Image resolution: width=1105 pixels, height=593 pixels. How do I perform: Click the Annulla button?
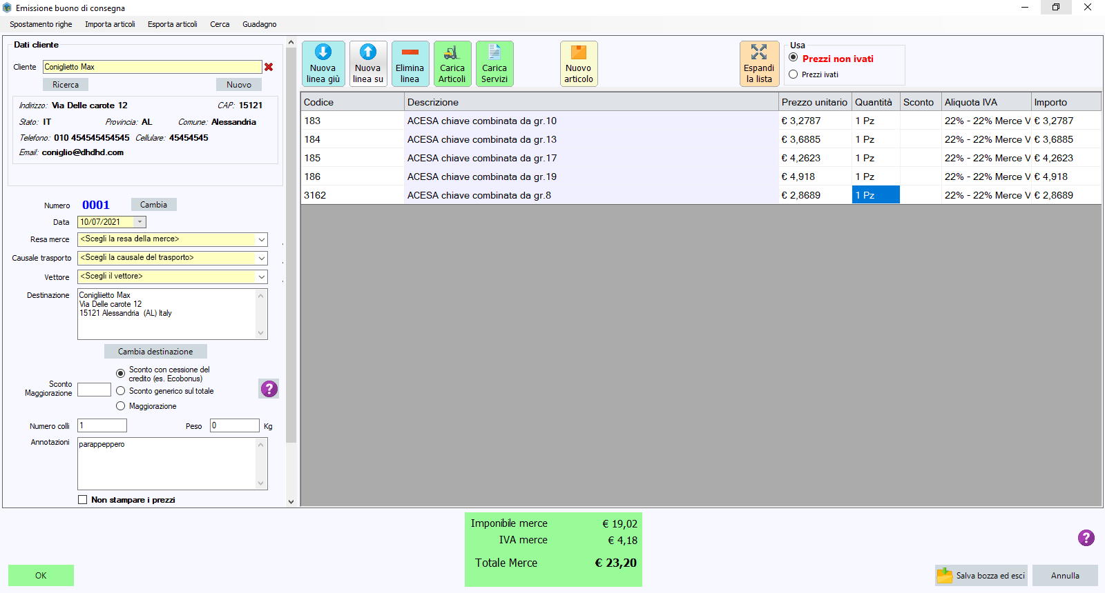(x=1065, y=576)
